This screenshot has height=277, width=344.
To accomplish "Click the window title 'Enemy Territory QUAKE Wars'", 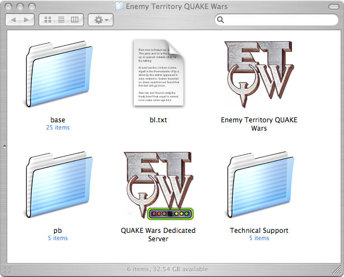I will 177,6.
